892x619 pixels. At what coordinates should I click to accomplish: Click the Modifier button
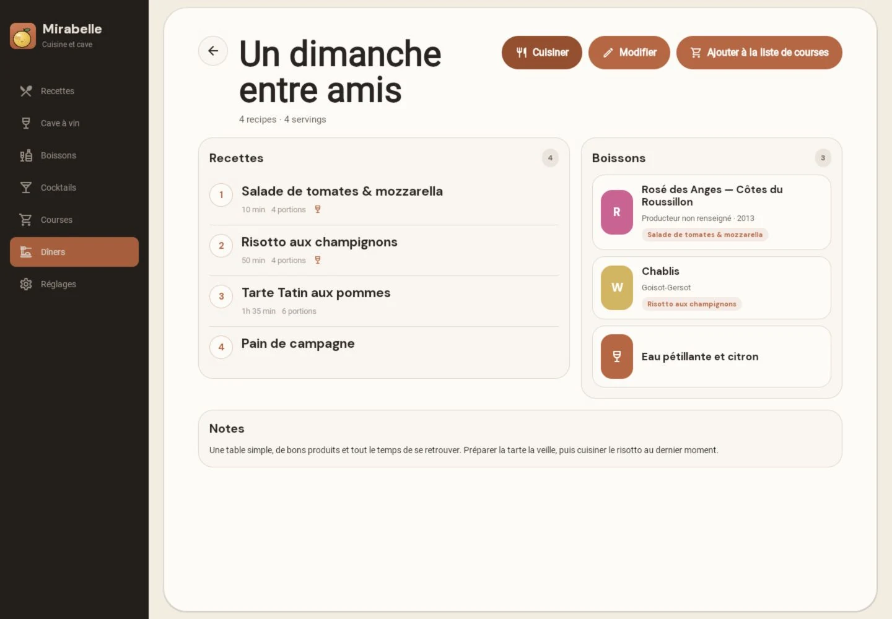(x=629, y=53)
